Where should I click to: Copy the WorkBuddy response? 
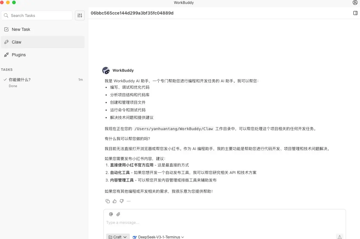point(107,201)
